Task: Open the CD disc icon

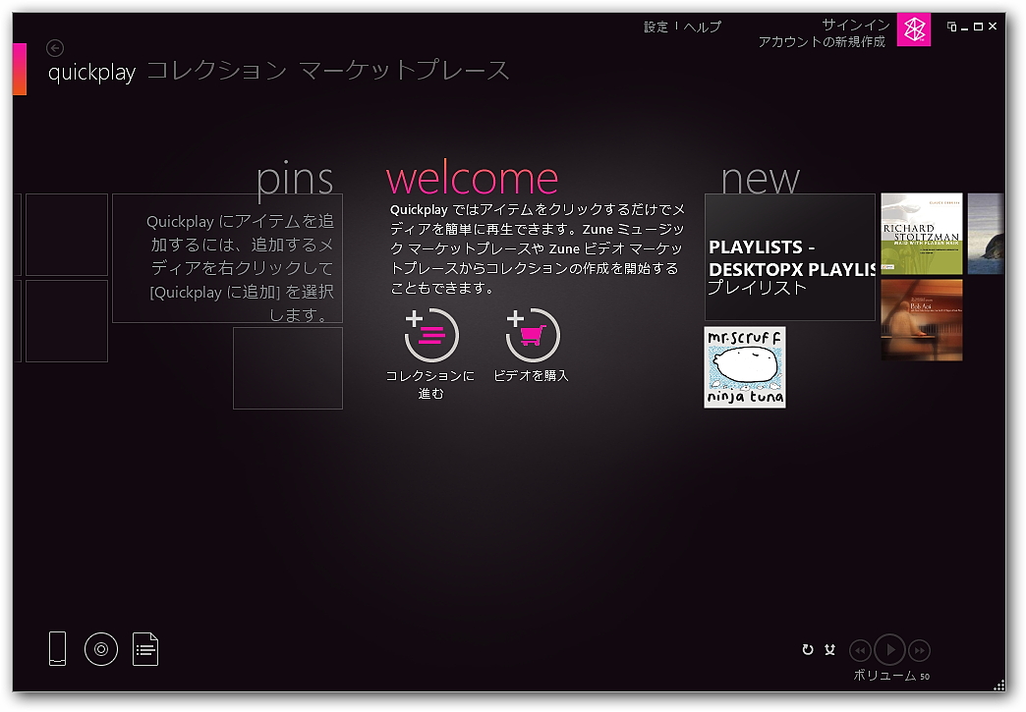Action: pyautogui.click(x=101, y=649)
